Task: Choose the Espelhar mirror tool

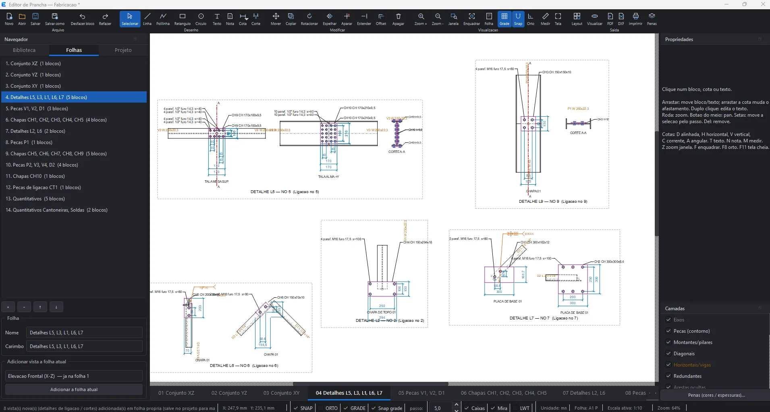Action: pos(329,19)
